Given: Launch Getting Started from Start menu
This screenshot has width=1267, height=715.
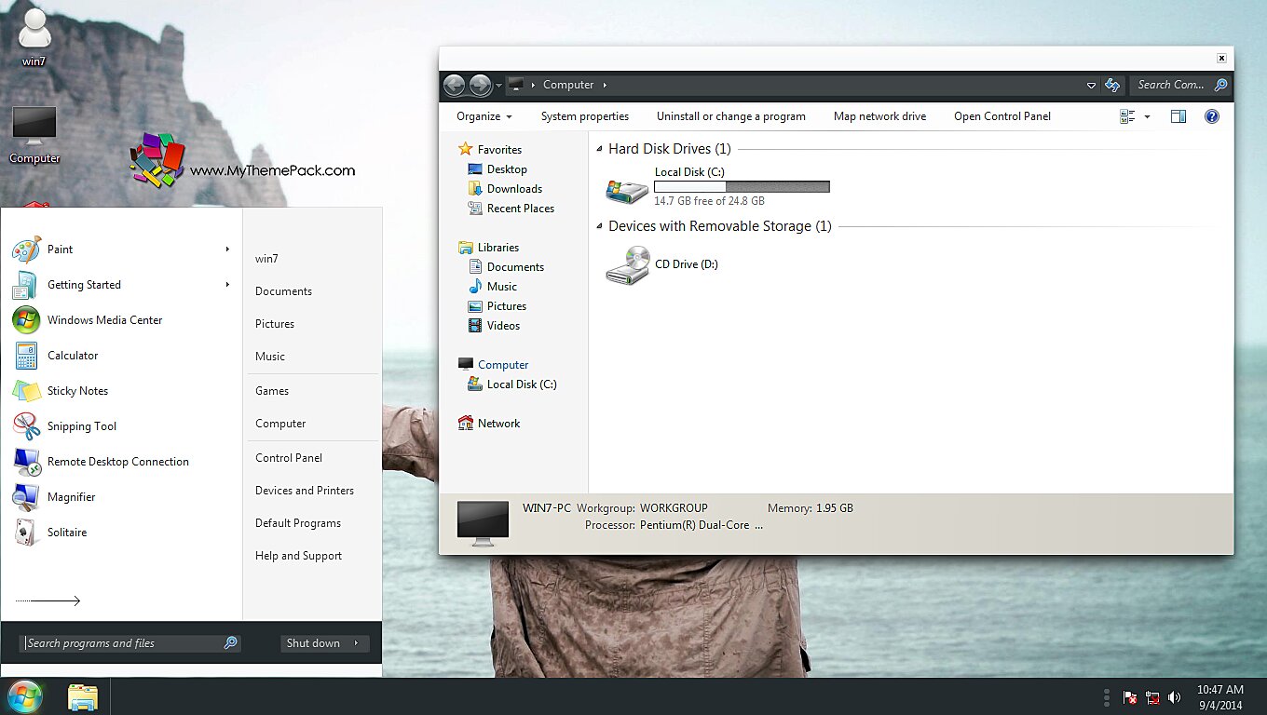Looking at the screenshot, I should (84, 285).
